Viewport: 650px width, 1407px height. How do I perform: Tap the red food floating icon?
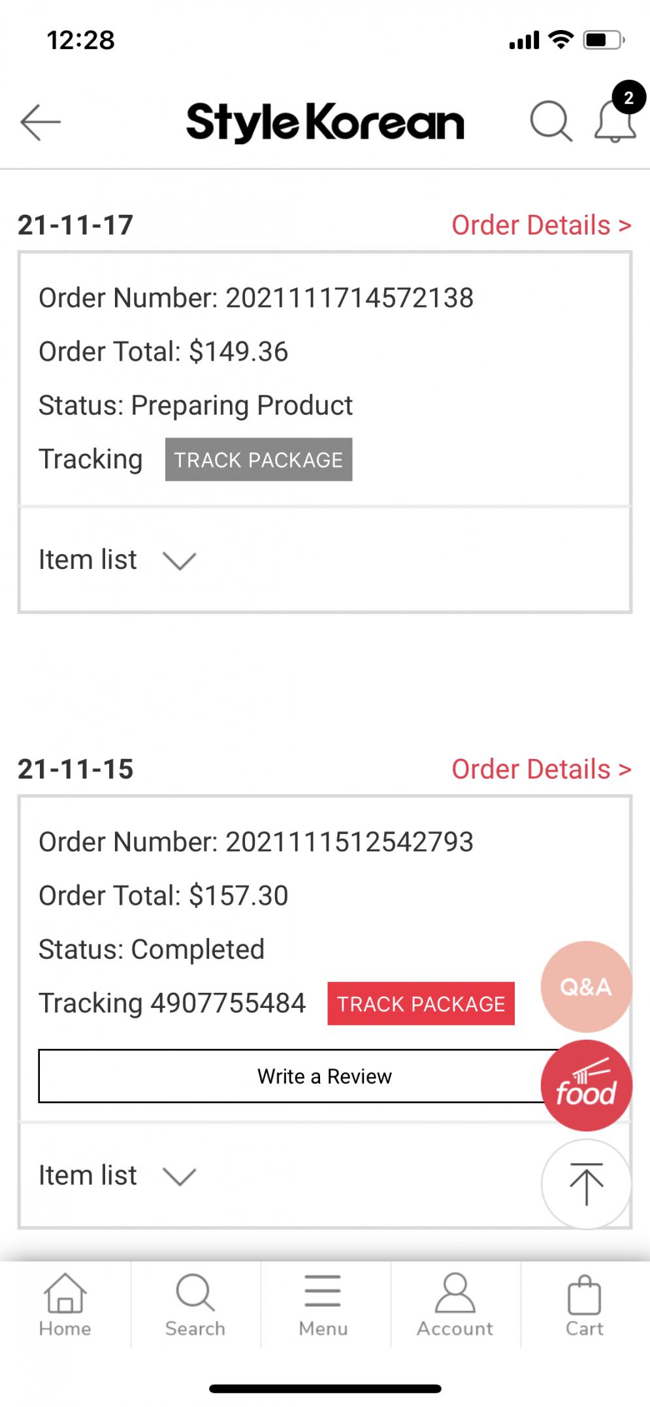point(586,1086)
